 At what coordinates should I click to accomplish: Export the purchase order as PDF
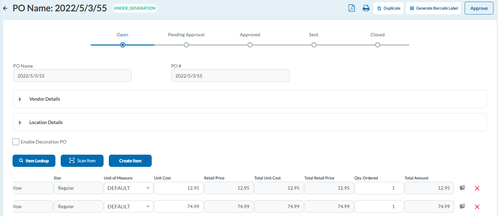[x=352, y=8]
